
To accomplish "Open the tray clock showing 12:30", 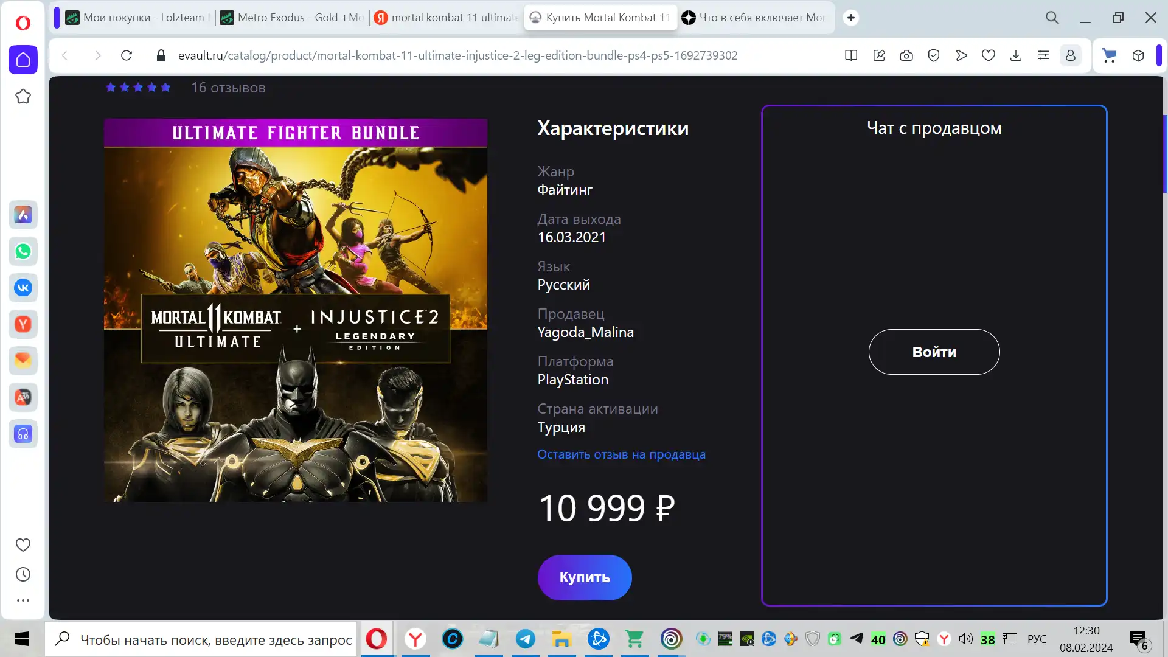I will [1086, 639].
